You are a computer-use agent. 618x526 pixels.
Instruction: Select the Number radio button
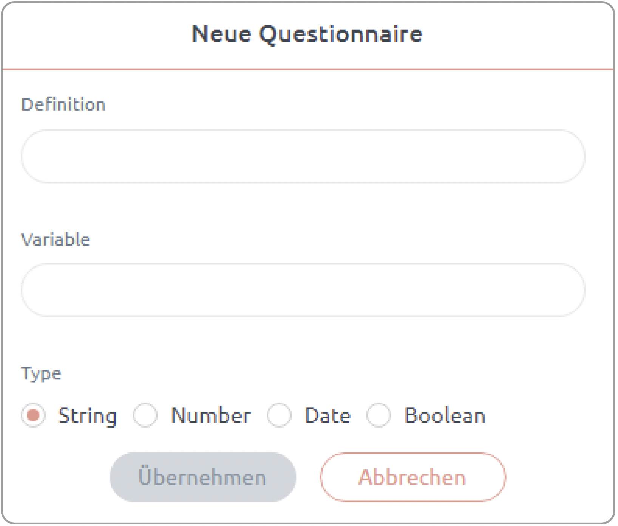pos(145,415)
